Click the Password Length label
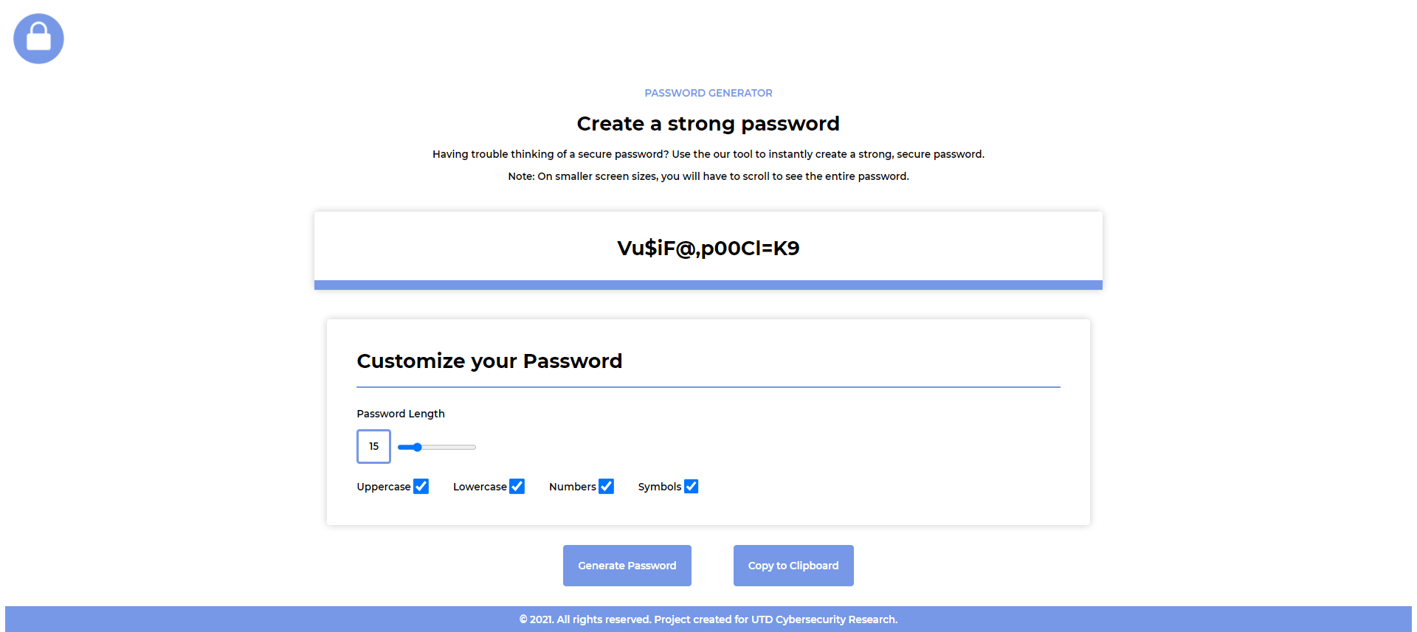The image size is (1417, 632). tap(400, 414)
